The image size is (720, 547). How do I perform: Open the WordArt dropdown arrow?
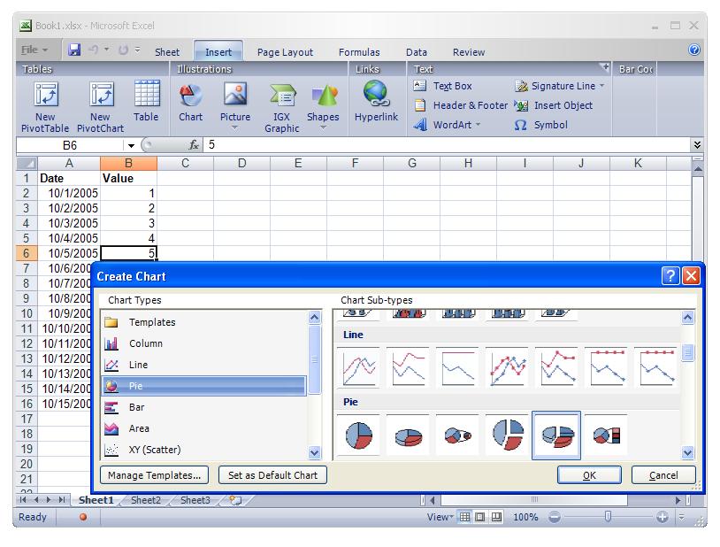[x=478, y=124]
